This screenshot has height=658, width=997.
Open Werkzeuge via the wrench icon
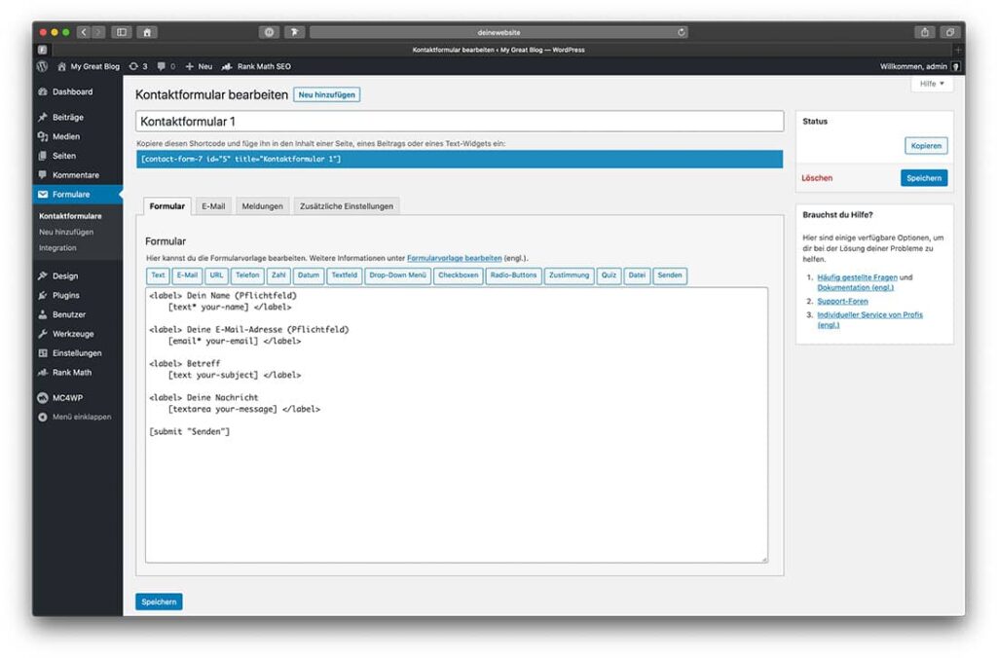pos(43,333)
